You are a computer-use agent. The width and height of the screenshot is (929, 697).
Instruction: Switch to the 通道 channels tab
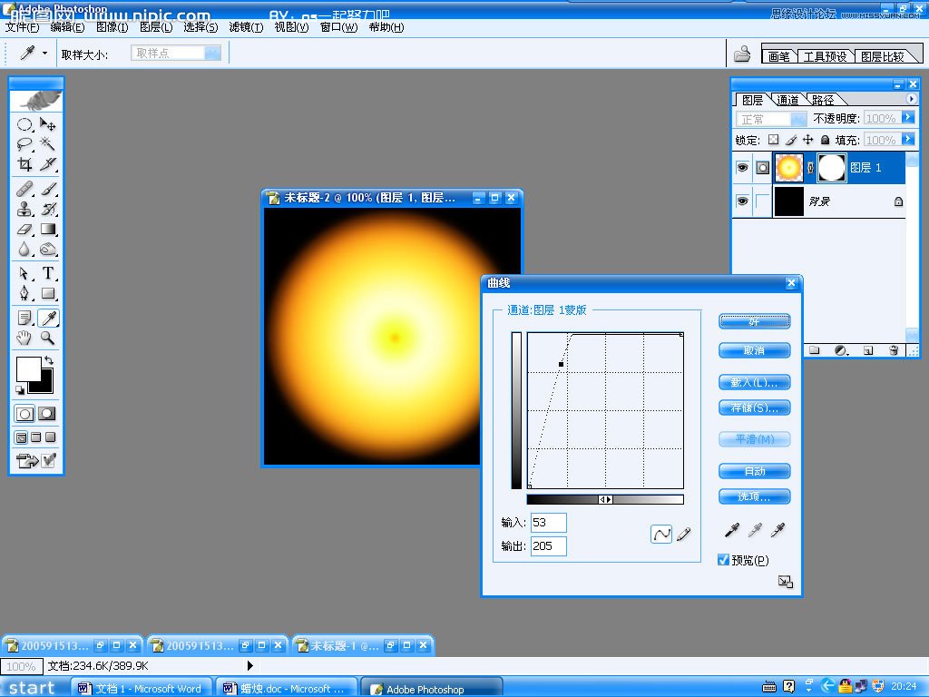point(787,100)
